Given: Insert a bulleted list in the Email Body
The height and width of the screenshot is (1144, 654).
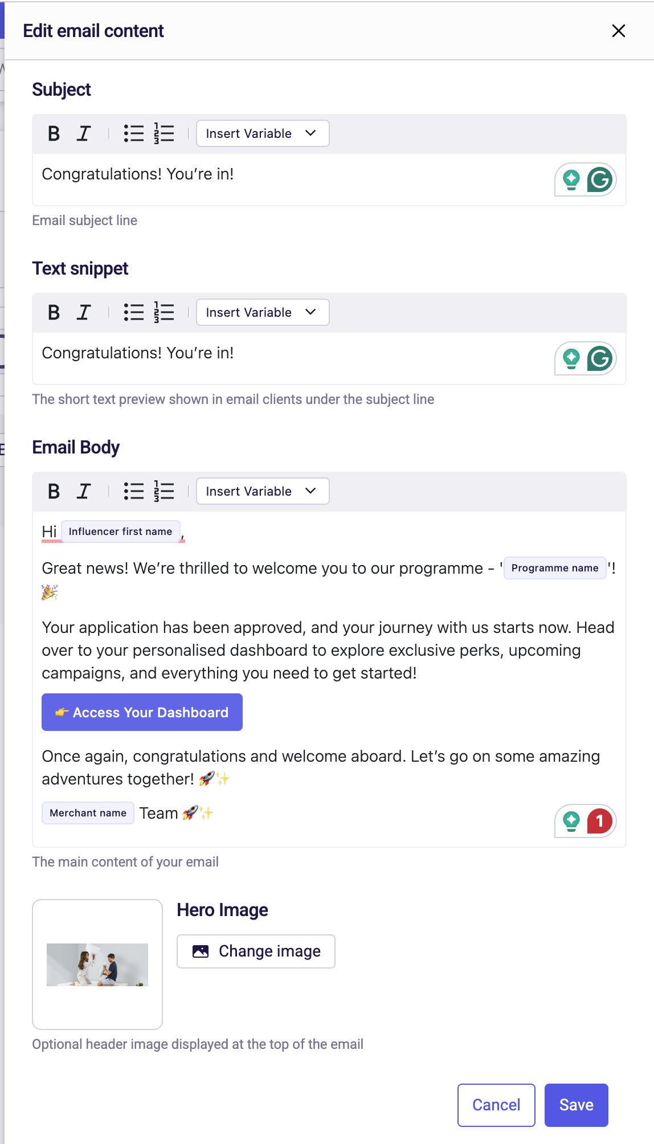Looking at the screenshot, I should [133, 491].
